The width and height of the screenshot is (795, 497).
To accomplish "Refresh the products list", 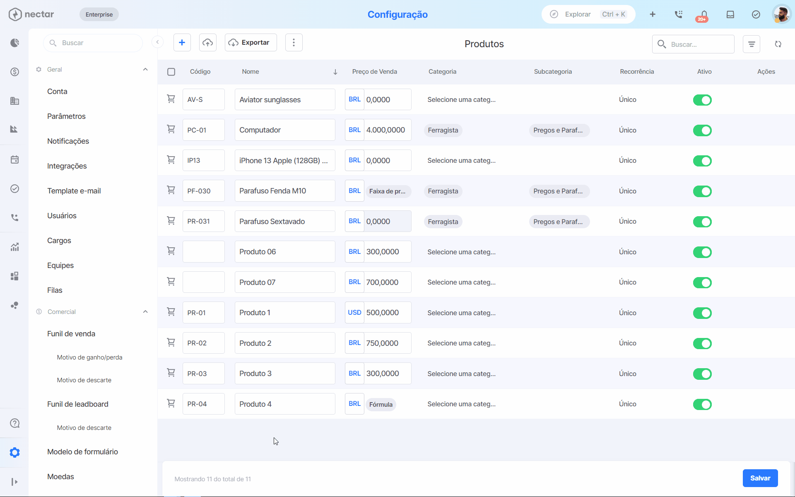I will pyautogui.click(x=778, y=44).
